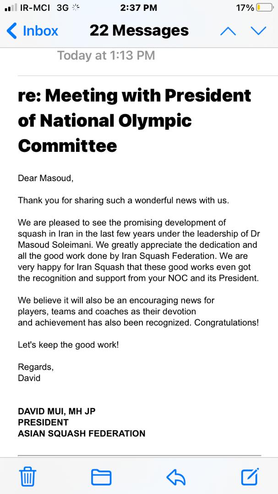Viewport: 278px width, 494px height.
Task: Tap the ASIAN SQUASH FEDERATION text
Action: (82, 433)
